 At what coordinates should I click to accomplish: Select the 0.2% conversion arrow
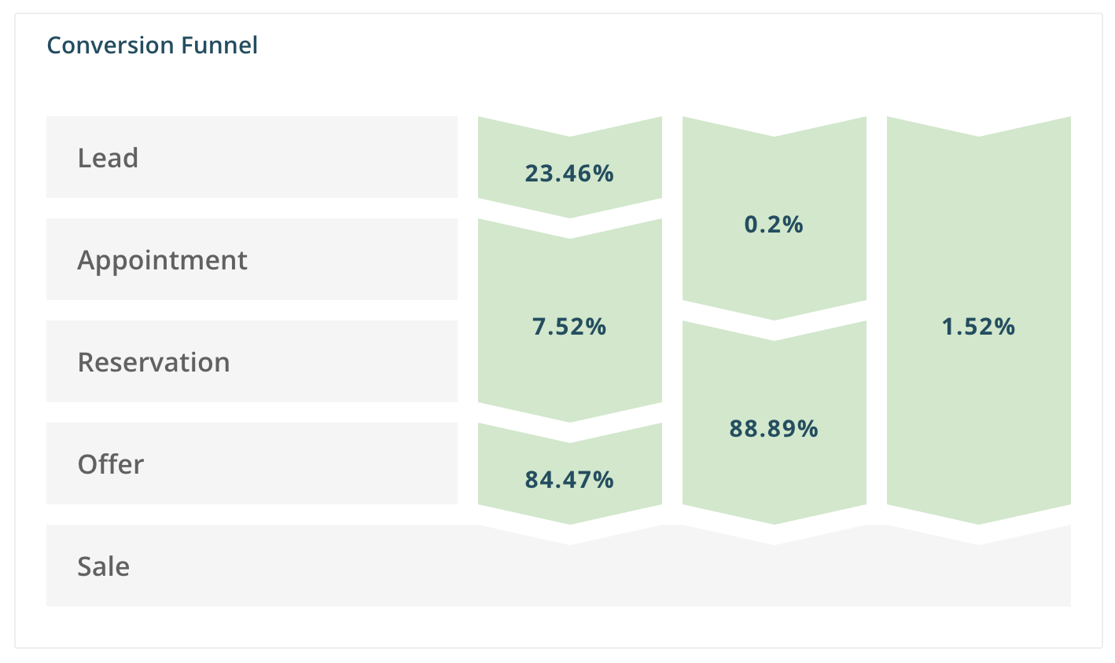[774, 225]
